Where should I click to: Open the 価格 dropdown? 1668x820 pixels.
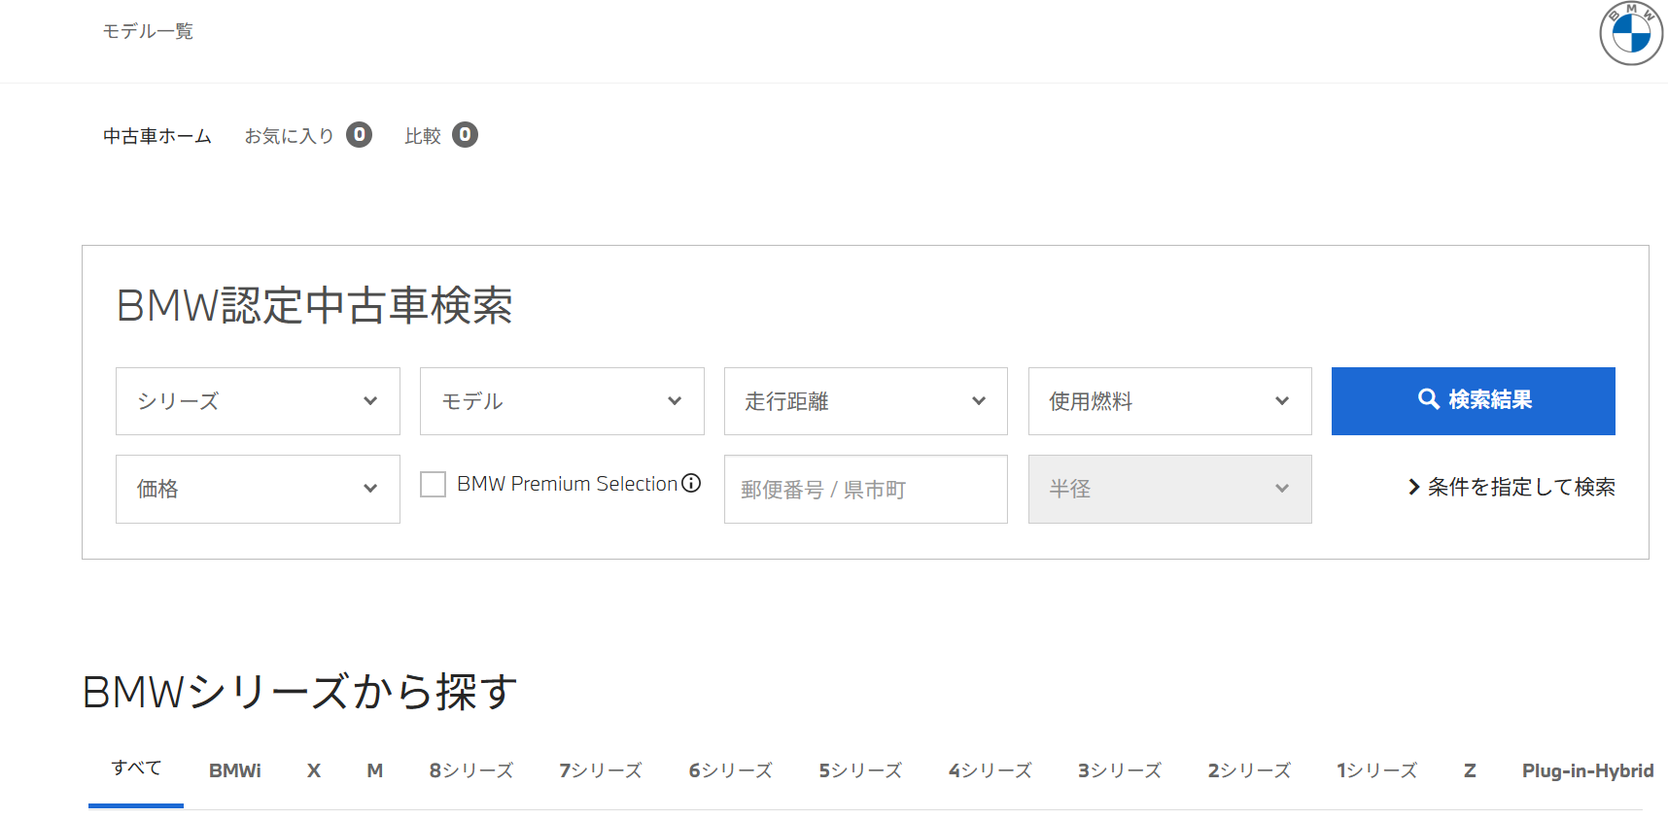[x=258, y=489]
